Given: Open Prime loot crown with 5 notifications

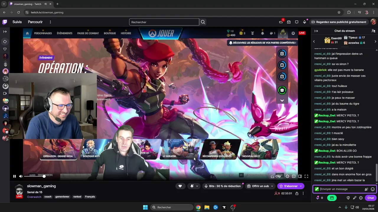Looking at the screenshot, I should coord(281,22).
